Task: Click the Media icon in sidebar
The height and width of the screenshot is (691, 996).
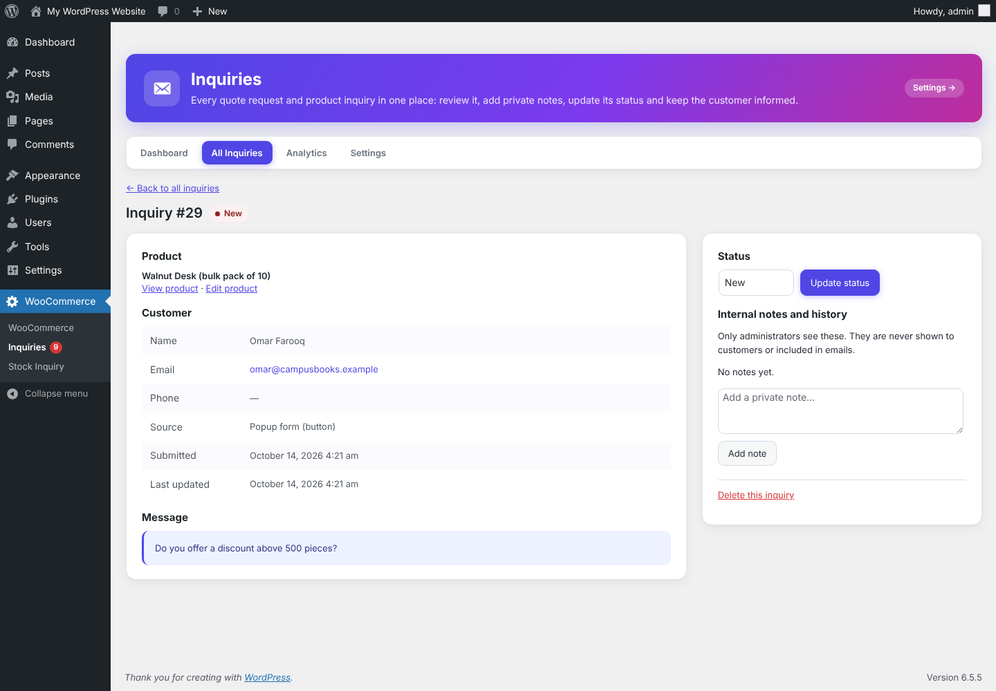Action: (12, 97)
